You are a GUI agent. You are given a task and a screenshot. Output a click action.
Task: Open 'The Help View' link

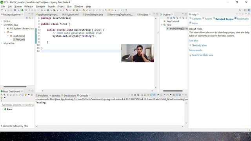(x=199, y=45)
